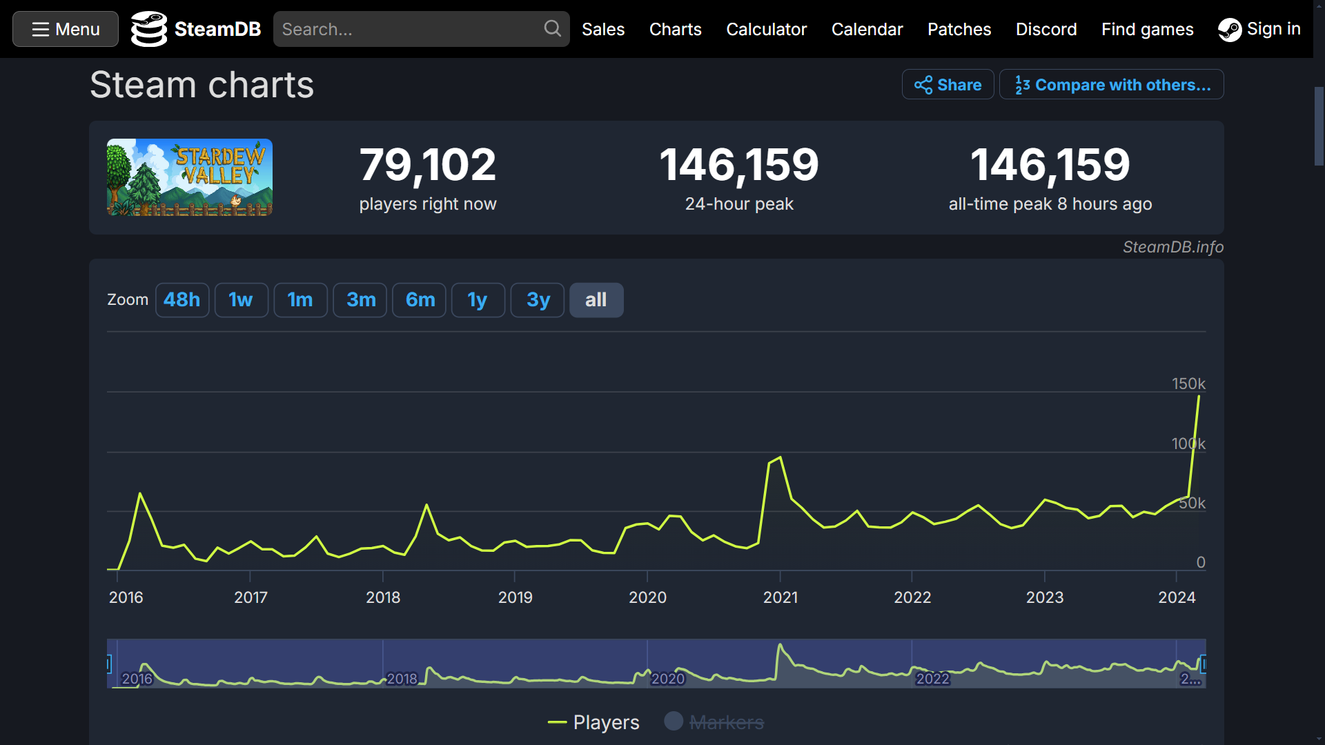Click the Share button

949,85
